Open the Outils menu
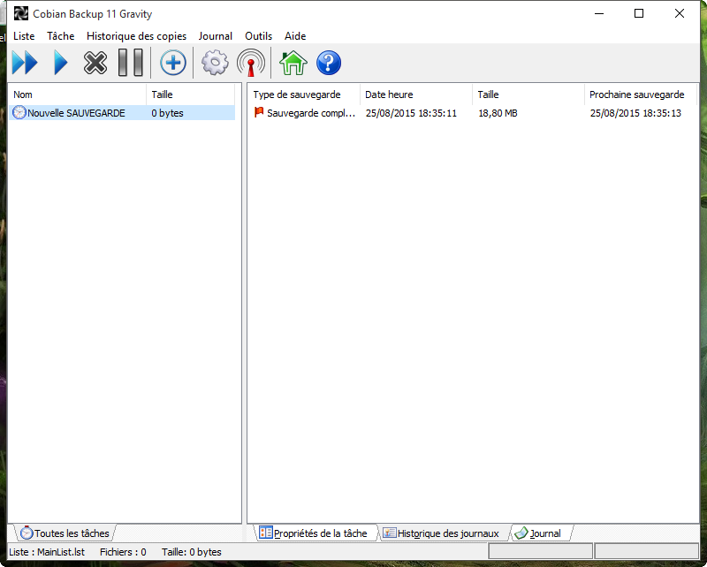Screen dimensions: 707x567 point(258,36)
